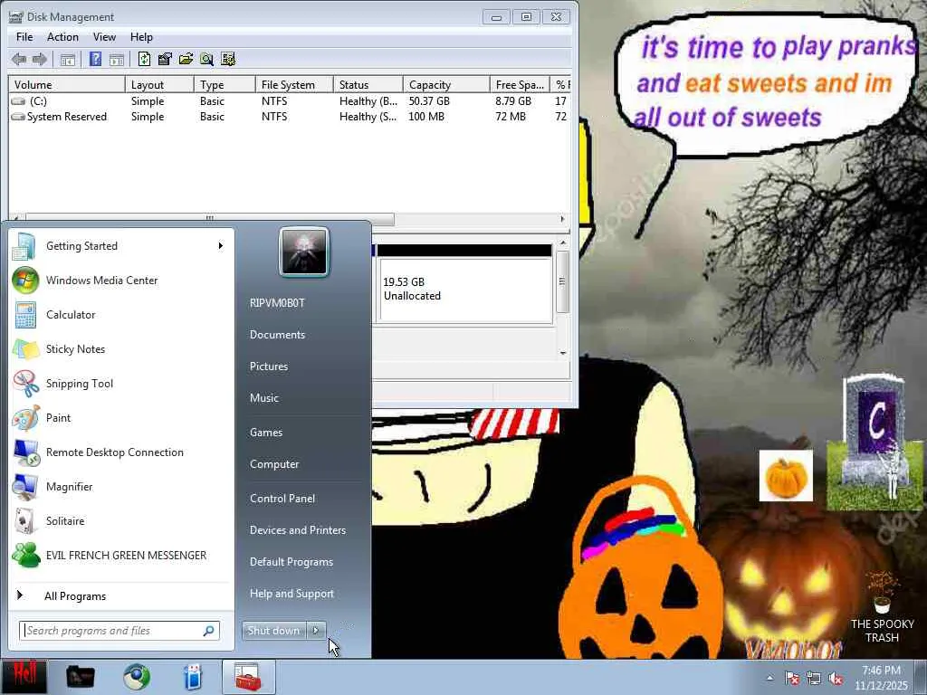Screen dimensions: 927x695
Task: Open Solitaire game
Action: pyautogui.click(x=121, y=520)
